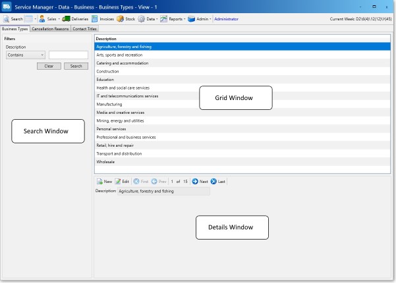Go to Next record arrow

coord(195,182)
